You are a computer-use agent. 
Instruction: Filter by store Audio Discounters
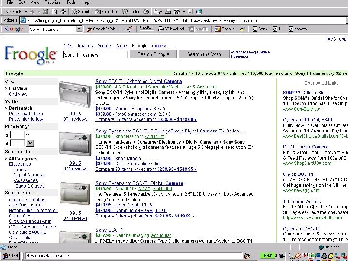click(x=27, y=200)
